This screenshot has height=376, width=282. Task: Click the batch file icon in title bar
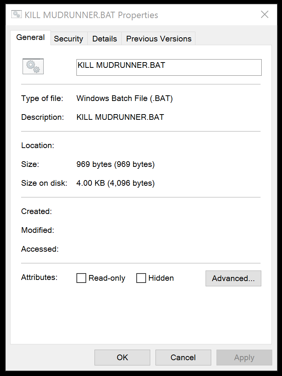coord(16,15)
